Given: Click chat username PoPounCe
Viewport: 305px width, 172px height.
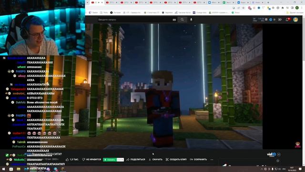Looking at the screenshot, I should click(19, 147).
